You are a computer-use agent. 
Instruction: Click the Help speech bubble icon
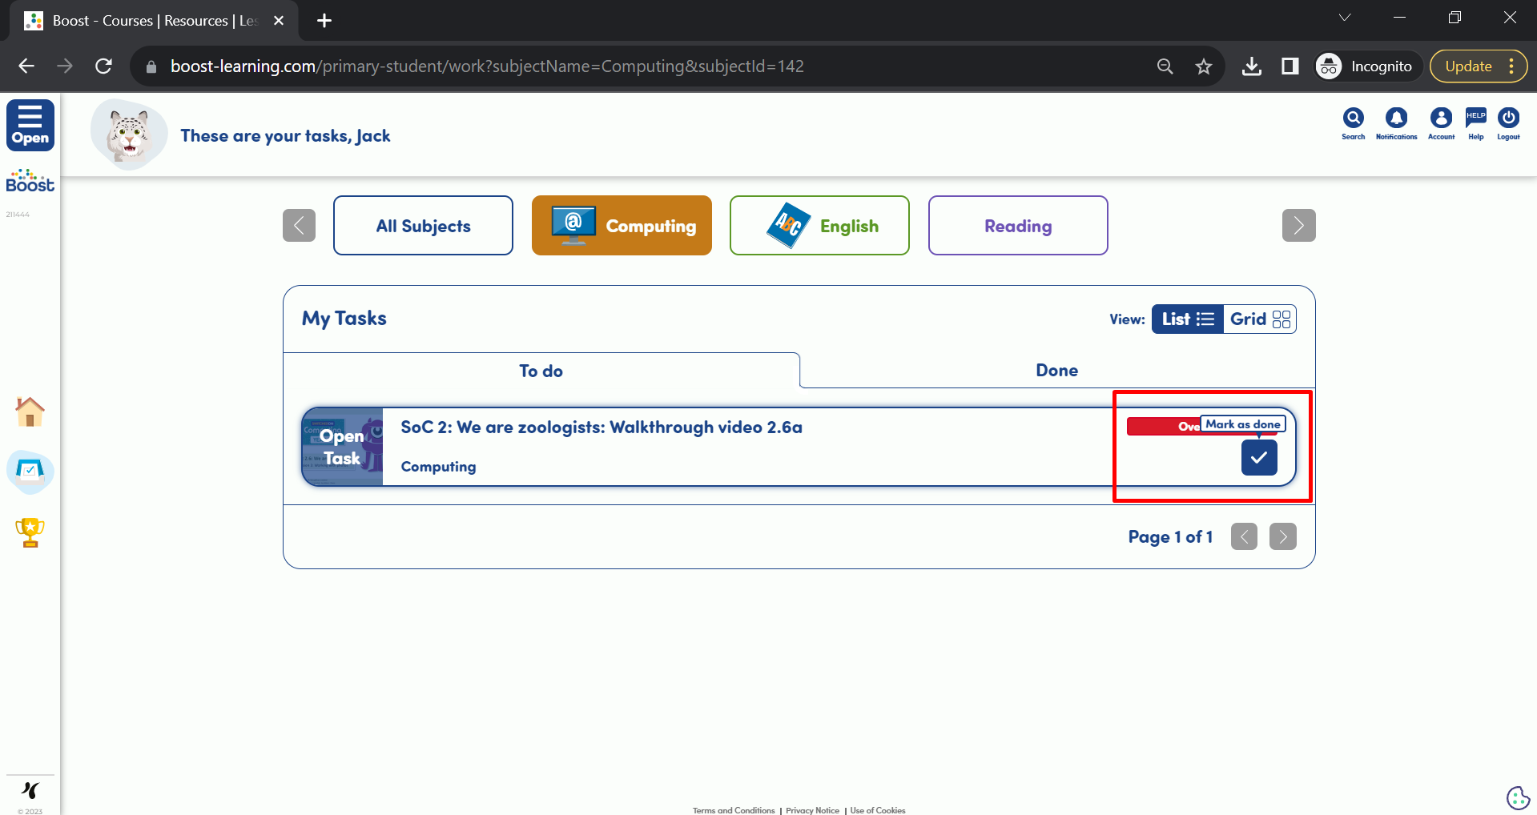click(x=1475, y=119)
